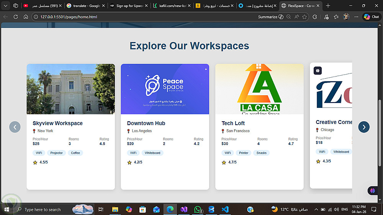The height and width of the screenshot is (215, 383).
Task: Open the La Casa logo image
Action: tap(259, 89)
